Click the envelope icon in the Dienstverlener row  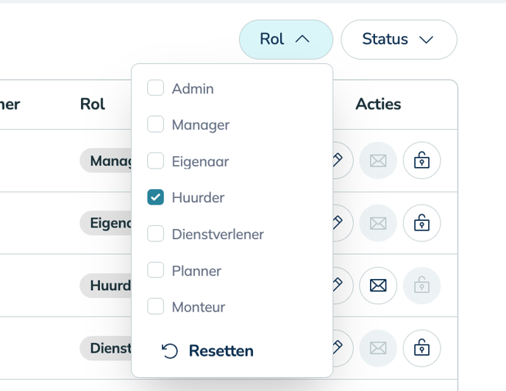click(x=378, y=348)
